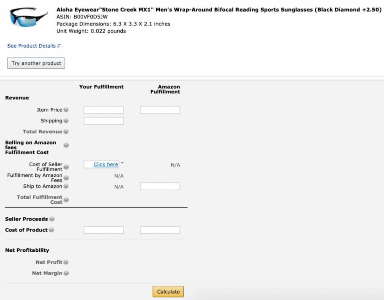This screenshot has height=300, width=384.
Task: Click the Cost of Product help icon
Action: pyautogui.click(x=51, y=230)
